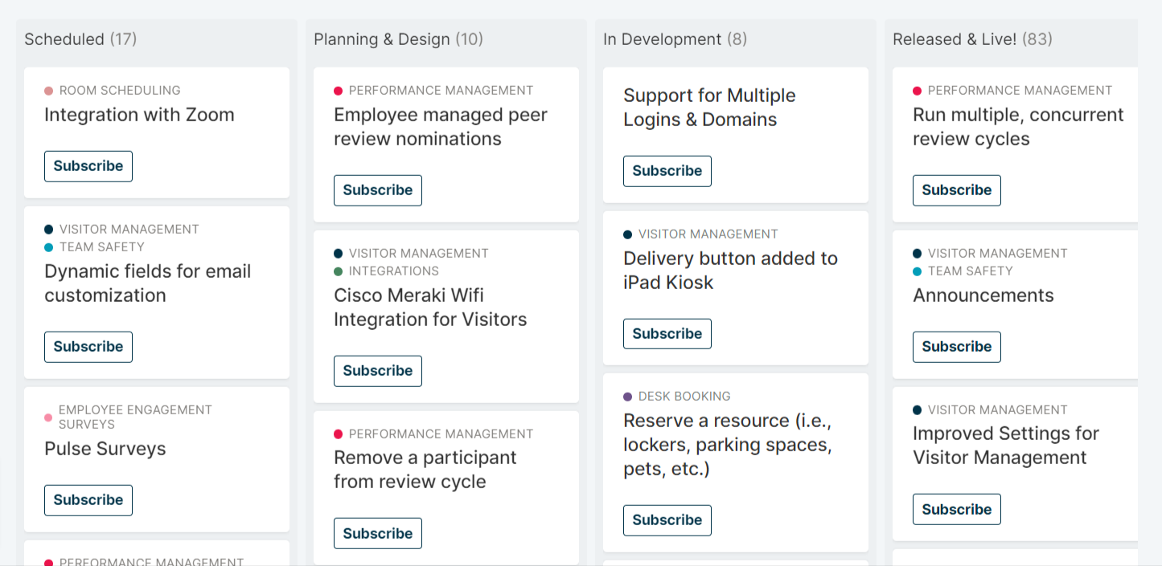Viewport: 1162px width, 566px height.
Task: Click the dot icon beside ROOM SCHEDULING tag
Action: coord(50,90)
